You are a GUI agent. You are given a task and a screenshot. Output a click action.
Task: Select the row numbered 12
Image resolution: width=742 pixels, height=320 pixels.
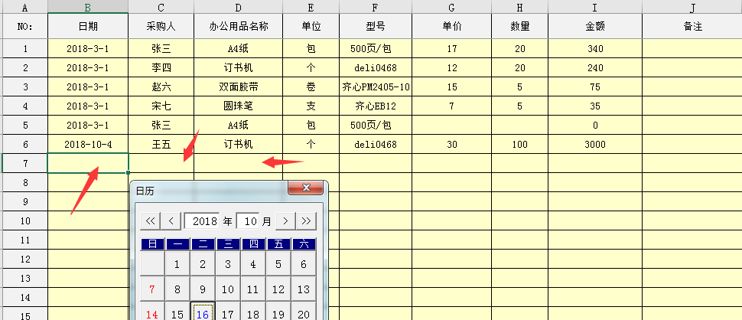point(25,260)
